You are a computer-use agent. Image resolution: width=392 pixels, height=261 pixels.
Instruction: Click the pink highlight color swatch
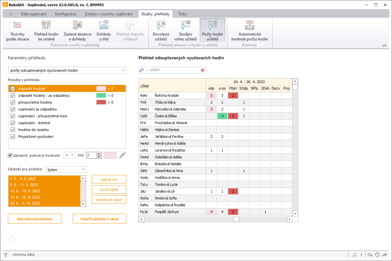pyautogui.click(x=110, y=155)
